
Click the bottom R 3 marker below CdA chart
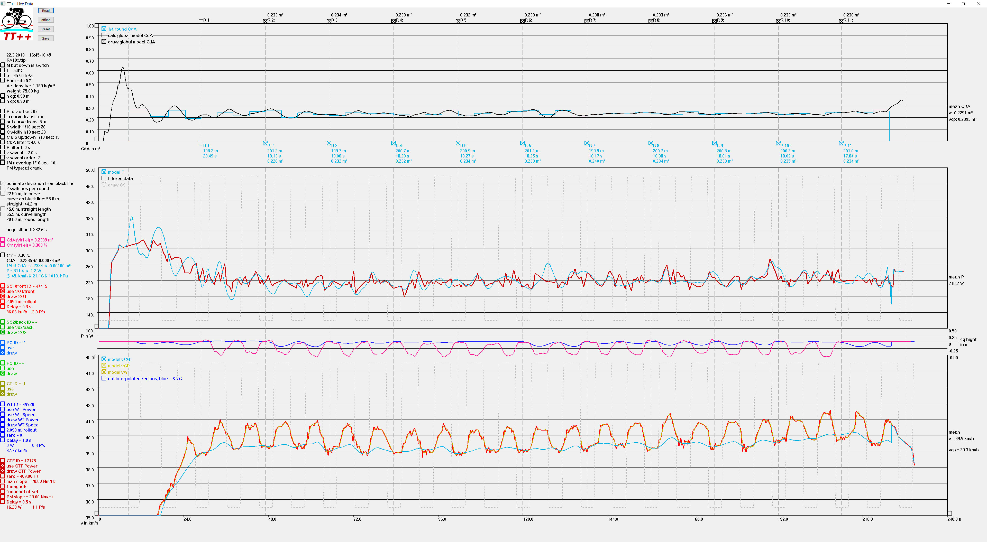[329, 143]
